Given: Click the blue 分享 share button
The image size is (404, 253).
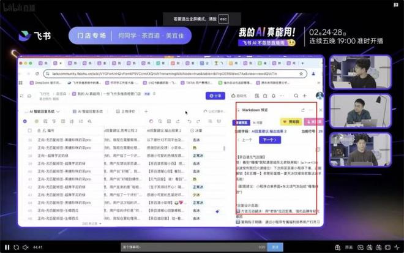Looking at the screenshot, I should point(215,96).
